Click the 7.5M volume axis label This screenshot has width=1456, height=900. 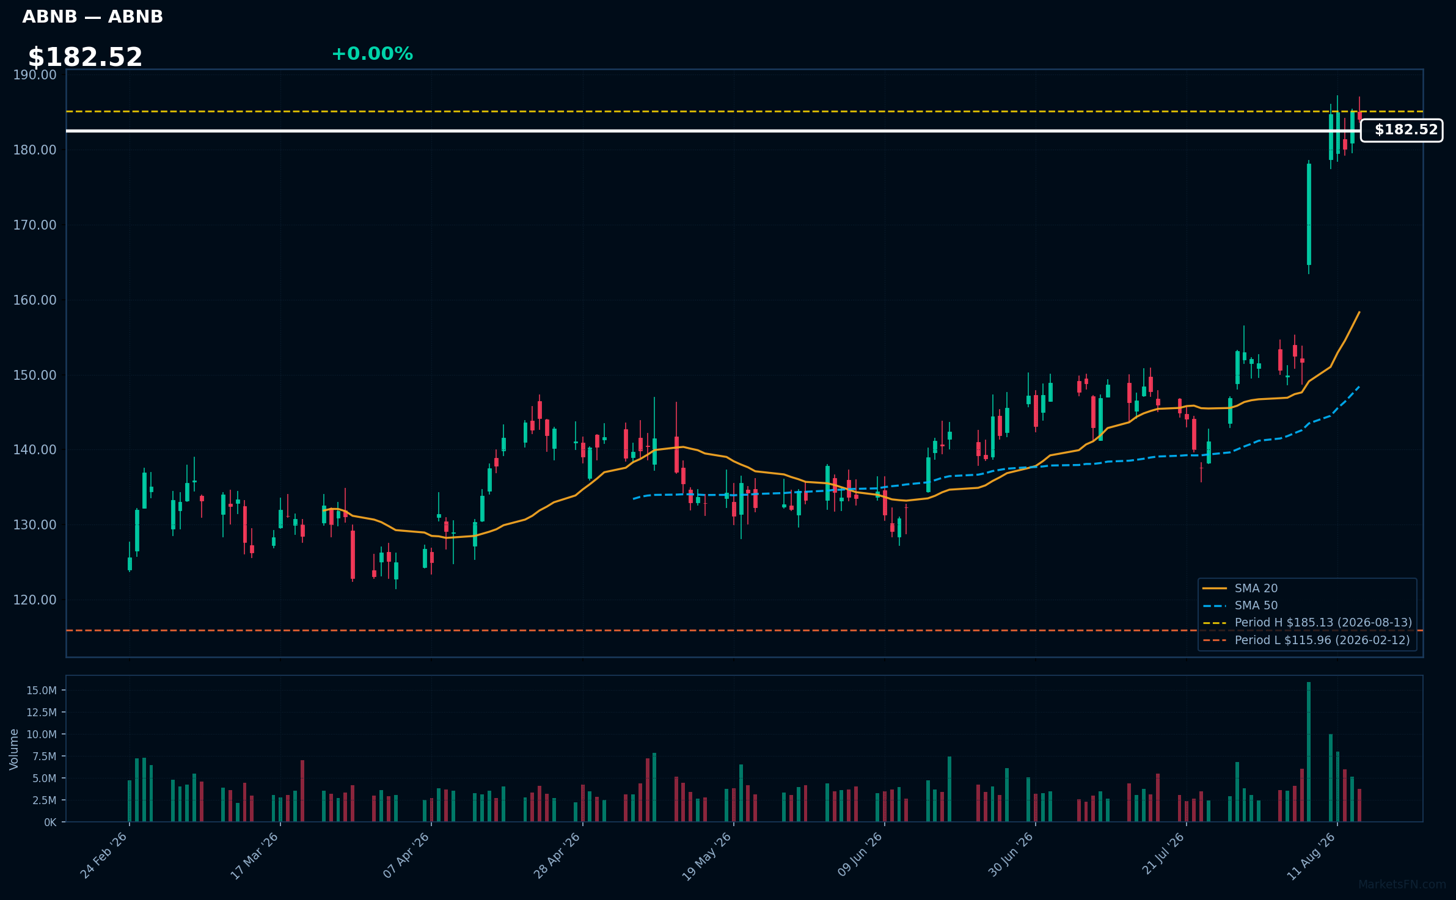pyautogui.click(x=45, y=757)
